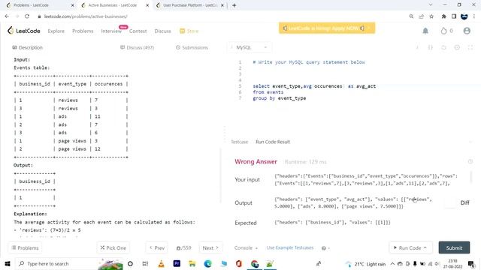Click the editor info icon

417,47
